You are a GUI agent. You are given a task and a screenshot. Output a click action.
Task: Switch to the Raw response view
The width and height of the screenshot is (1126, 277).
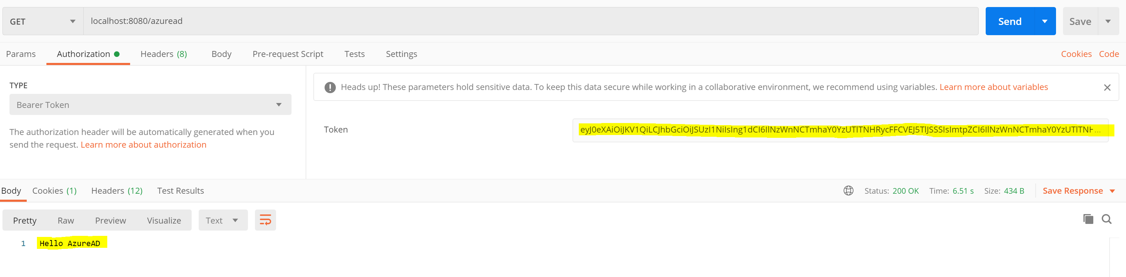pyautogui.click(x=65, y=220)
